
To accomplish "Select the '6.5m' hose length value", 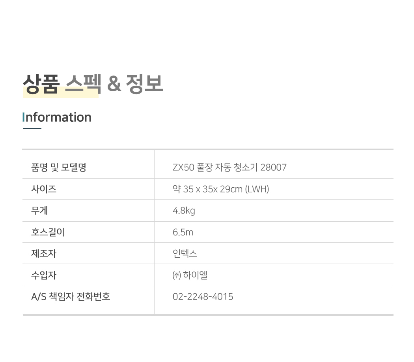I will coord(183,232).
